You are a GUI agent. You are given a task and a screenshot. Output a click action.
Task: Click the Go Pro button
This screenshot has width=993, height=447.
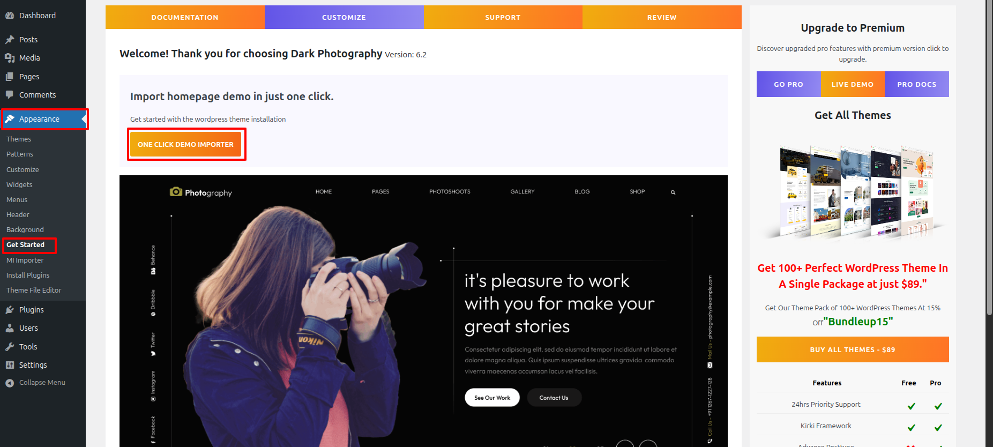(x=788, y=84)
